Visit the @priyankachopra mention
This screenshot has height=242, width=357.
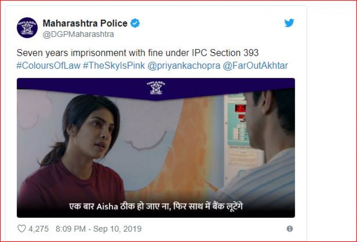pos(184,66)
